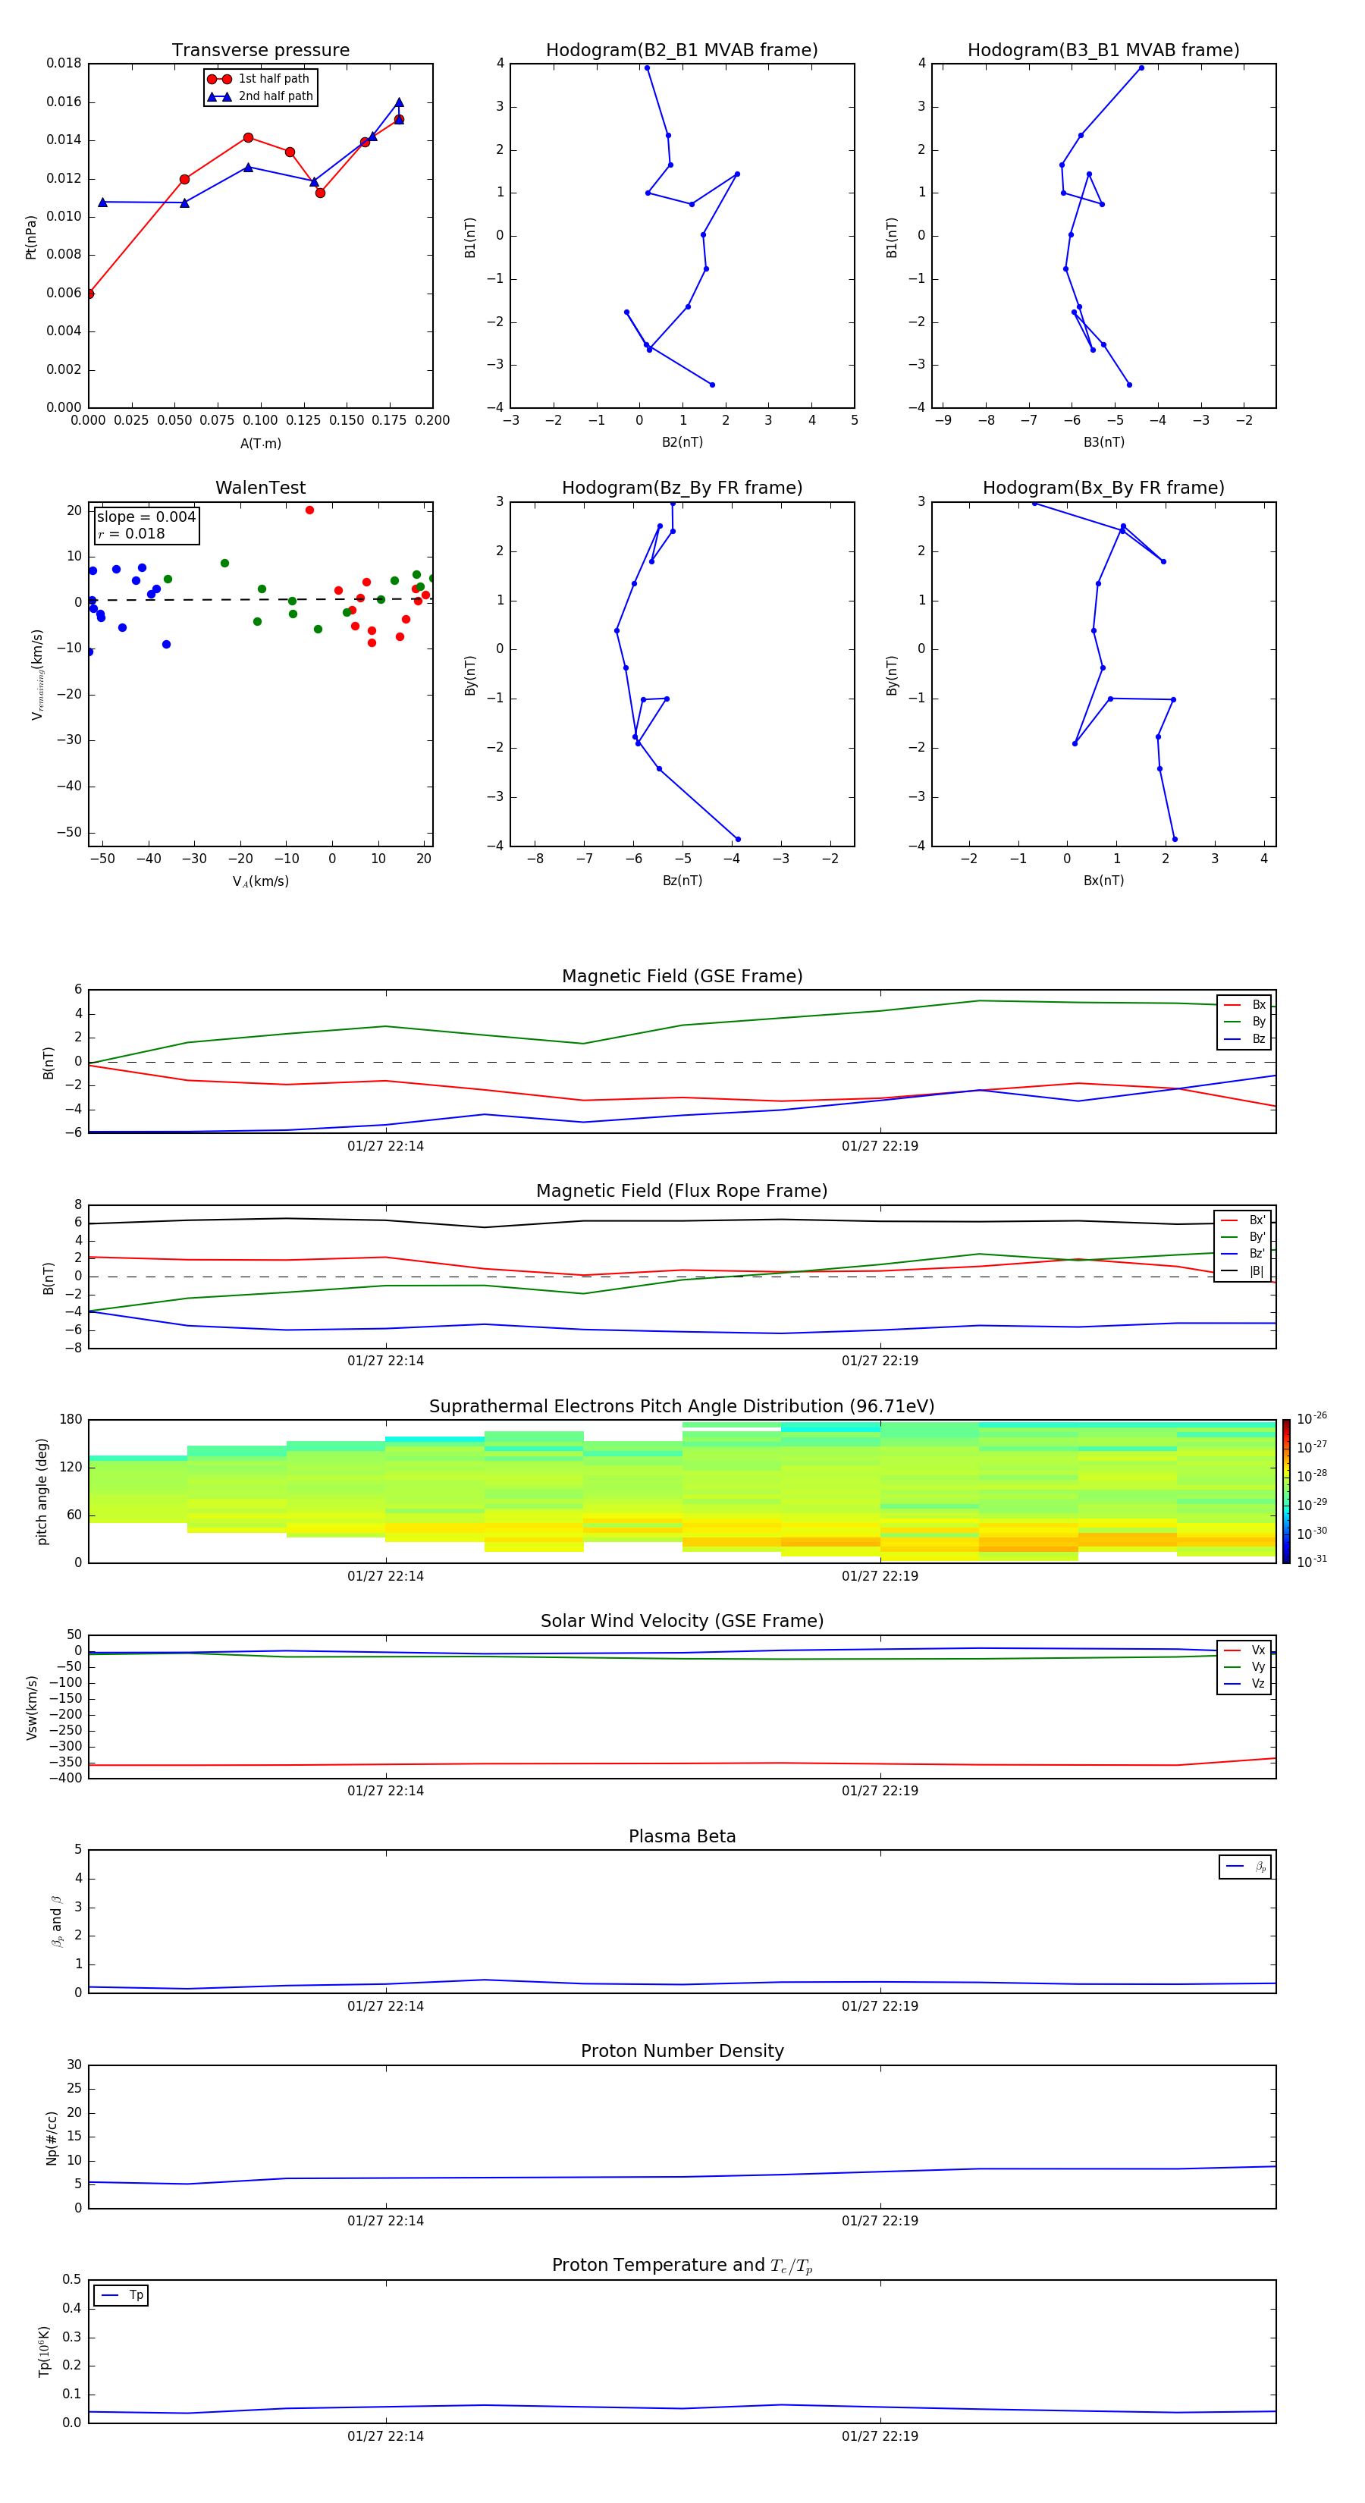Click the "Pt(nPa)" y-axis label
This screenshot has width=1365, height=2503.
tap(31, 236)
